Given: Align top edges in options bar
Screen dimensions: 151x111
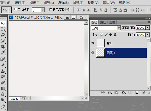Looking at the screenshot, I should click(x=79, y=10).
